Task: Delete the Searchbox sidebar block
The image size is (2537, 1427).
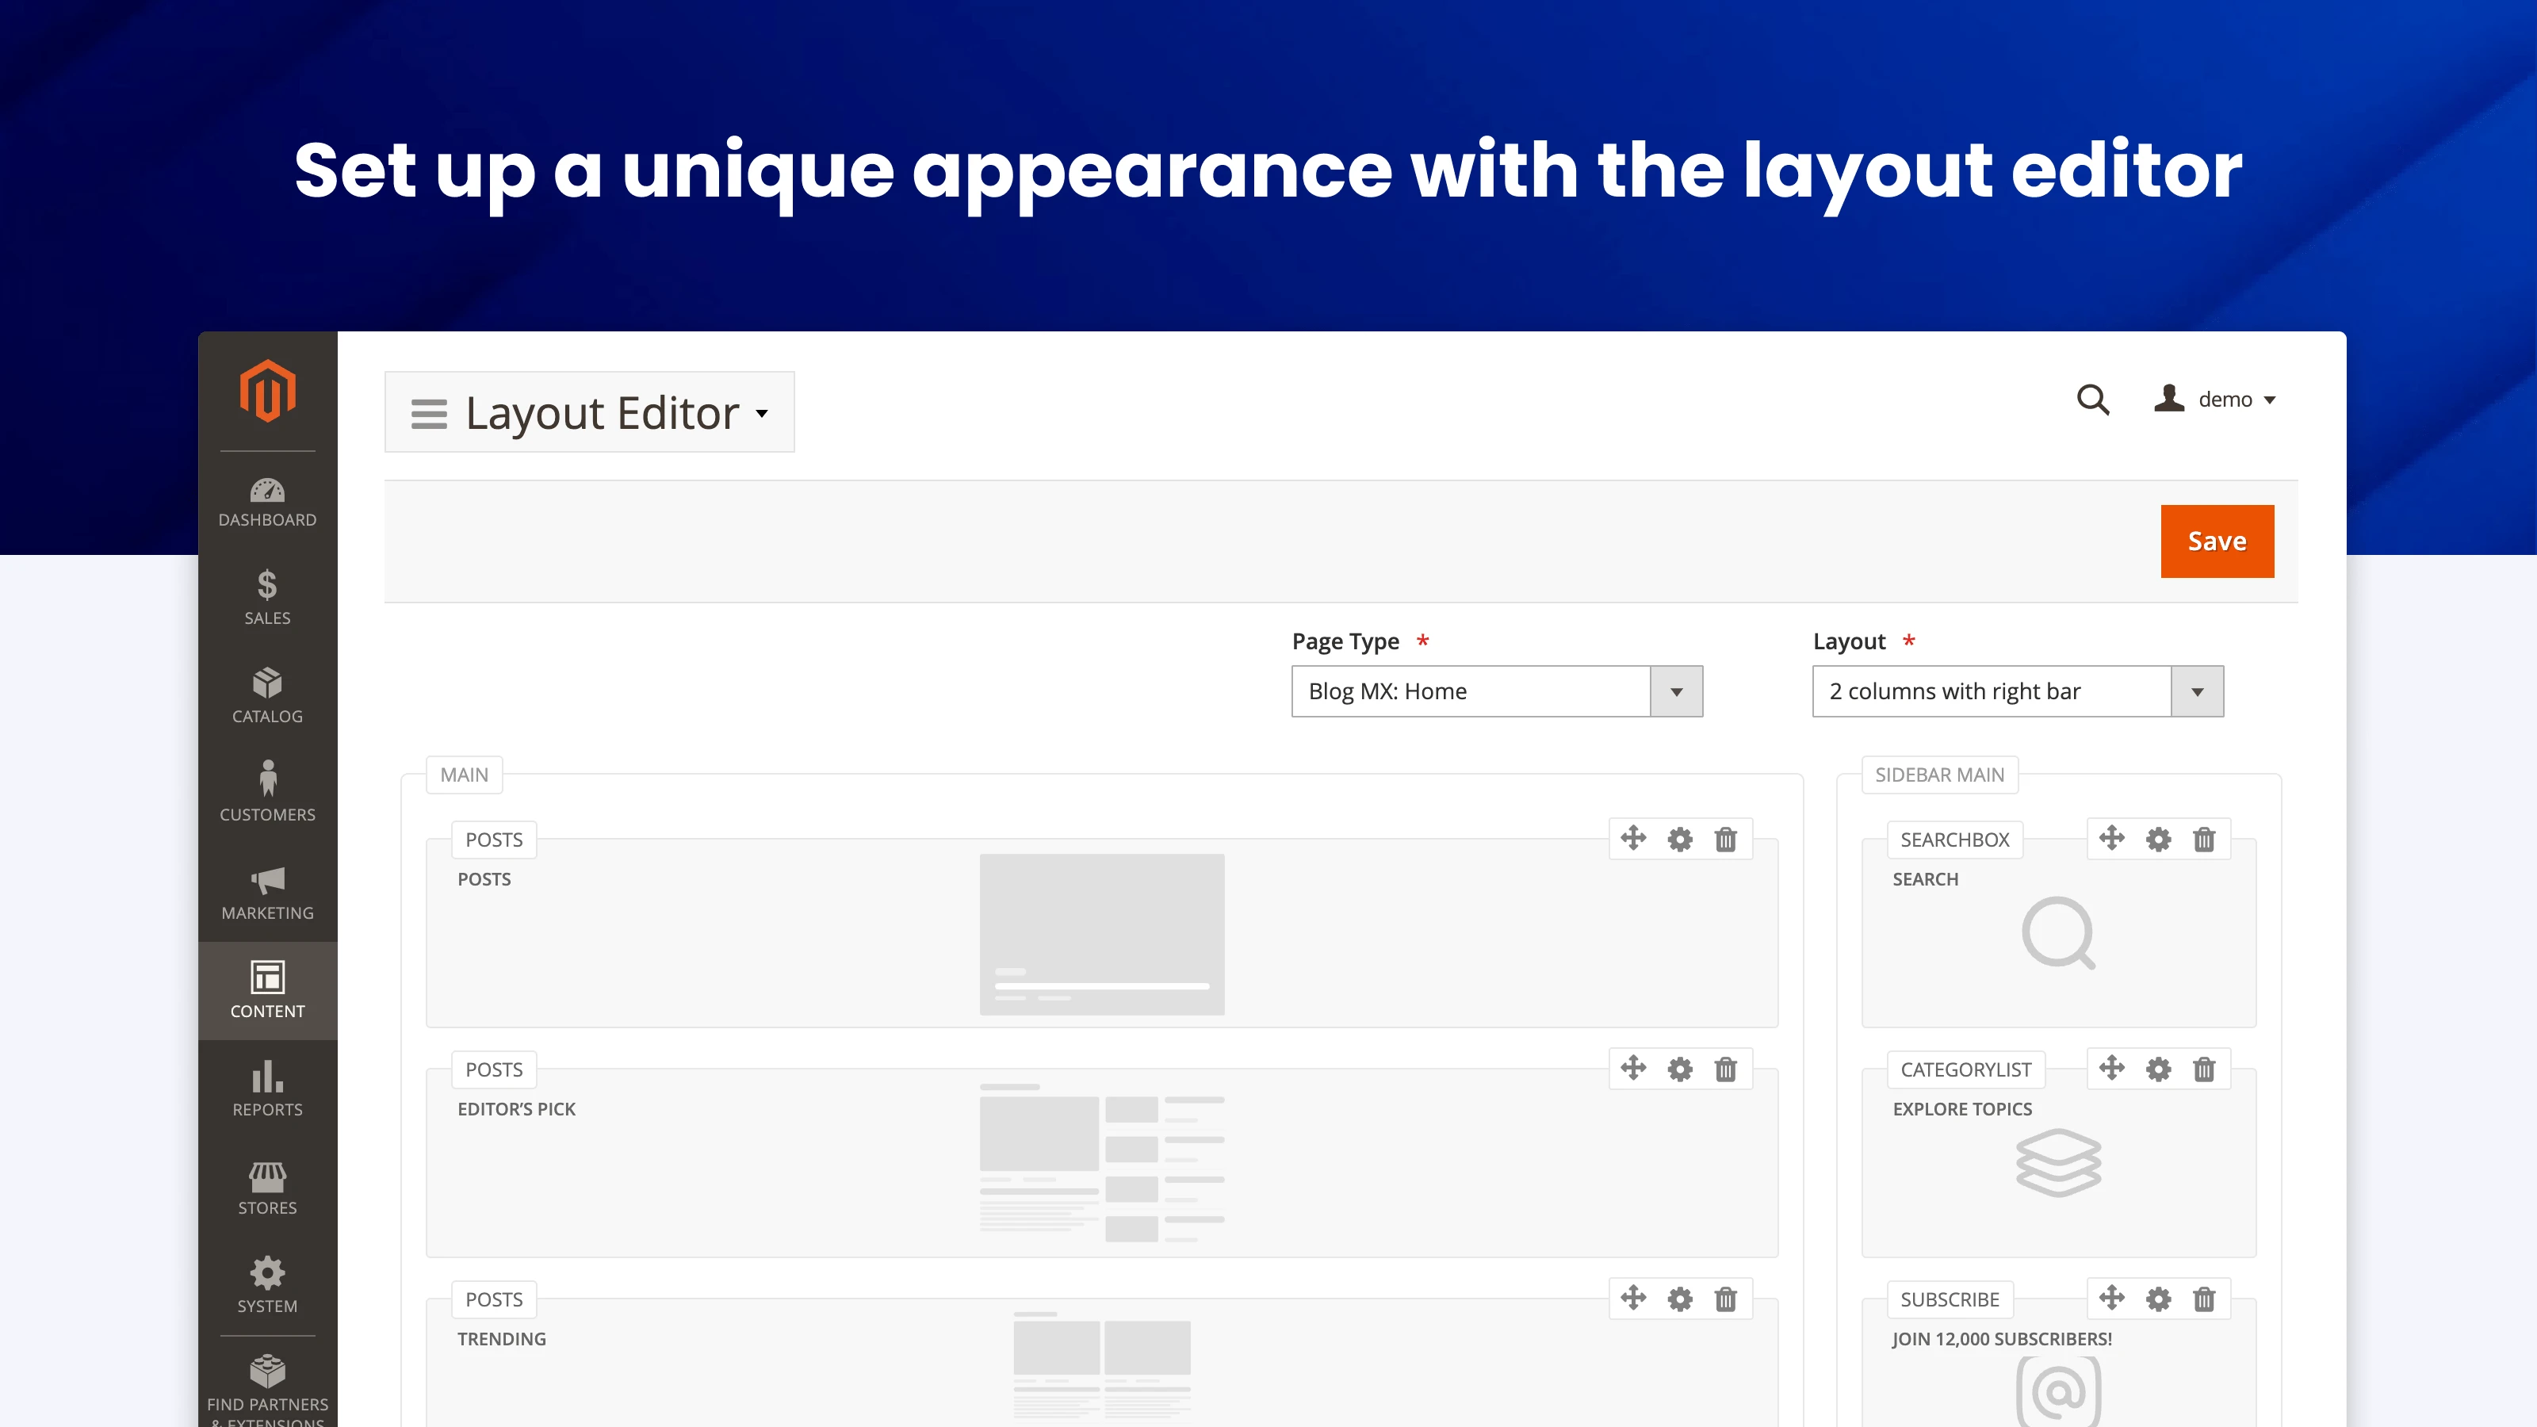Action: point(2204,840)
